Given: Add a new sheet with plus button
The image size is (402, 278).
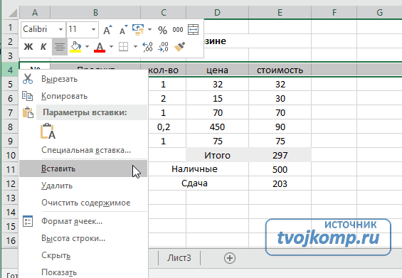Looking at the screenshot, I should click(x=229, y=258).
